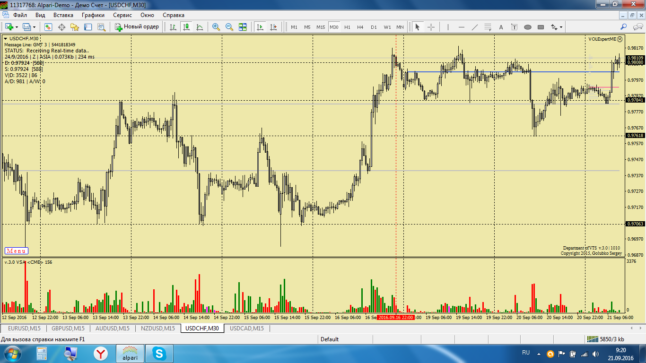Open the chat bubbles icon
Viewport: 646px width, 363px height.
pyautogui.click(x=637, y=27)
